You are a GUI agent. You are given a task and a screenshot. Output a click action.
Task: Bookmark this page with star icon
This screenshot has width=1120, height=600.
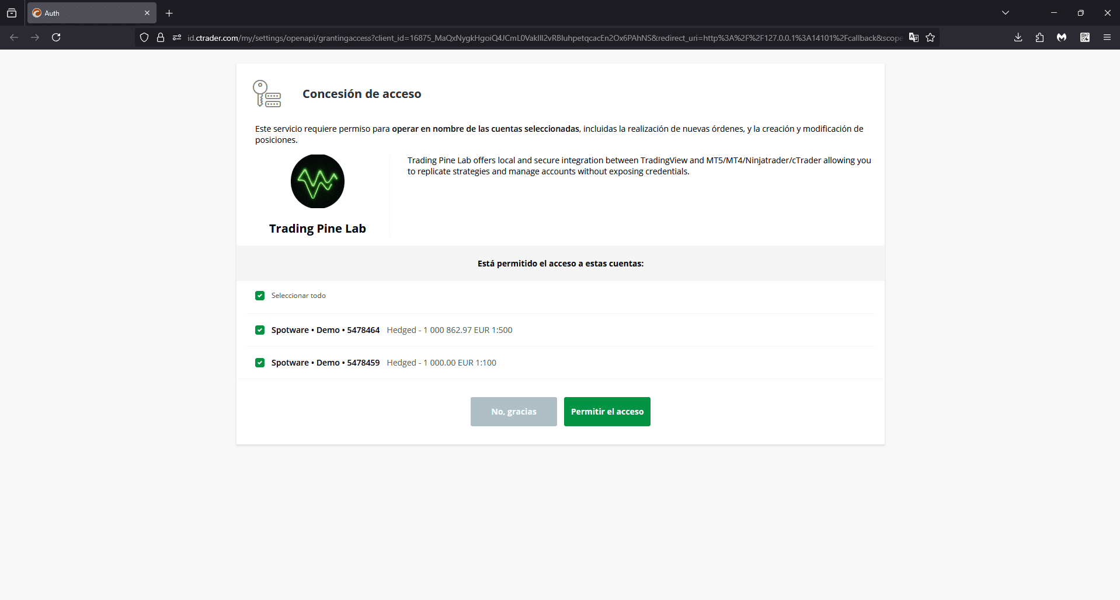click(930, 37)
